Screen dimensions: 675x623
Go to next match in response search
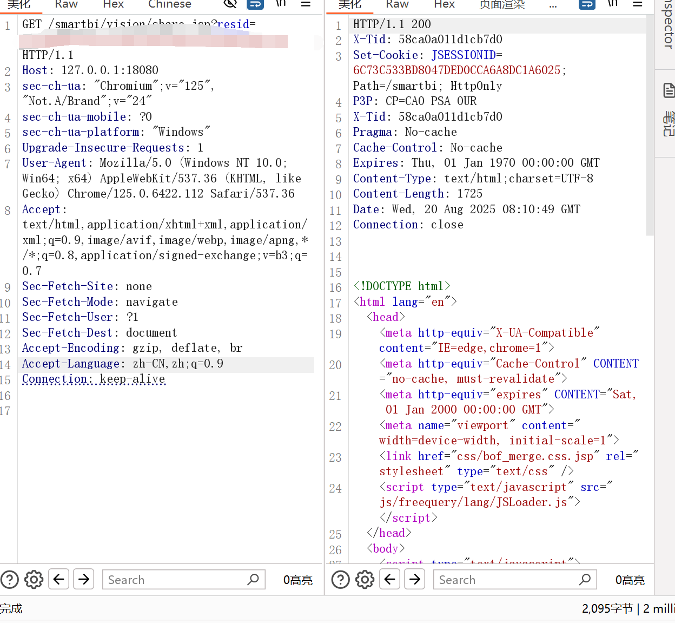coord(415,579)
